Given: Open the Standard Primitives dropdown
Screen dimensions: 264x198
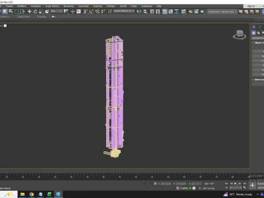Looking at the screenshot, I should coord(258,38).
